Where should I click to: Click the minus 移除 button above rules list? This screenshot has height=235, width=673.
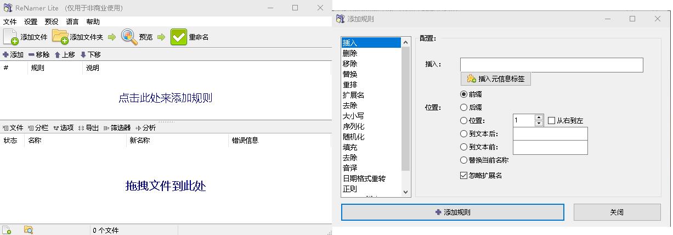coord(38,55)
